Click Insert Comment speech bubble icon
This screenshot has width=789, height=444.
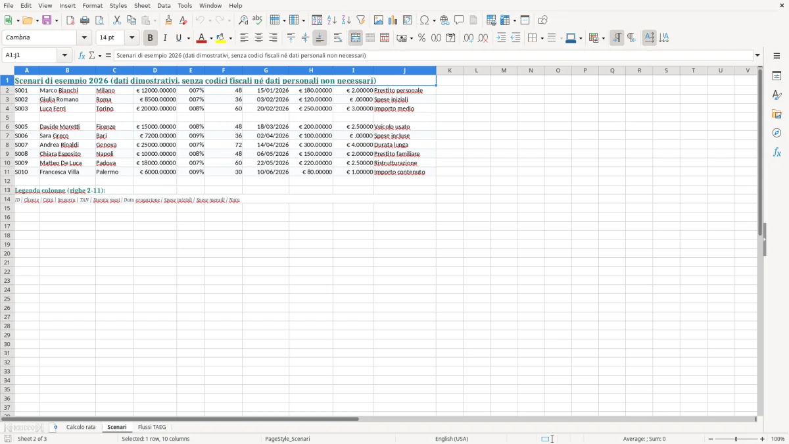click(459, 20)
